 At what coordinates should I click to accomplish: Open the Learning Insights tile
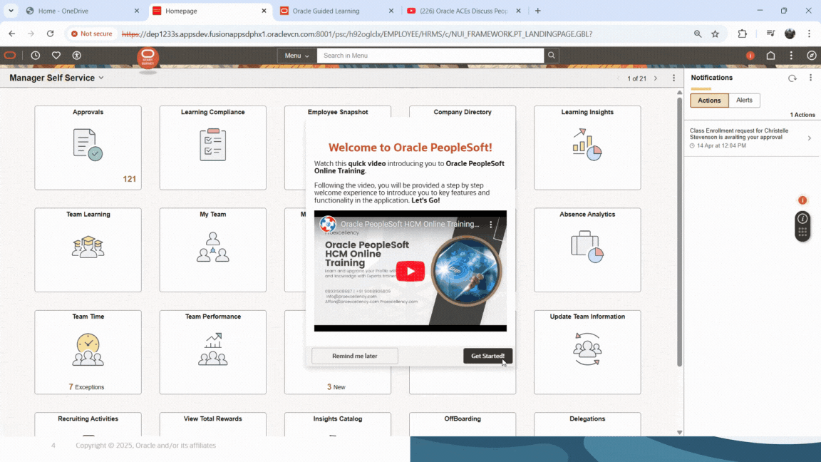[x=587, y=148]
